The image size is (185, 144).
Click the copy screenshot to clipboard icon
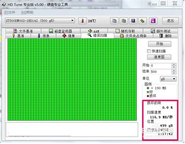coord(124,21)
